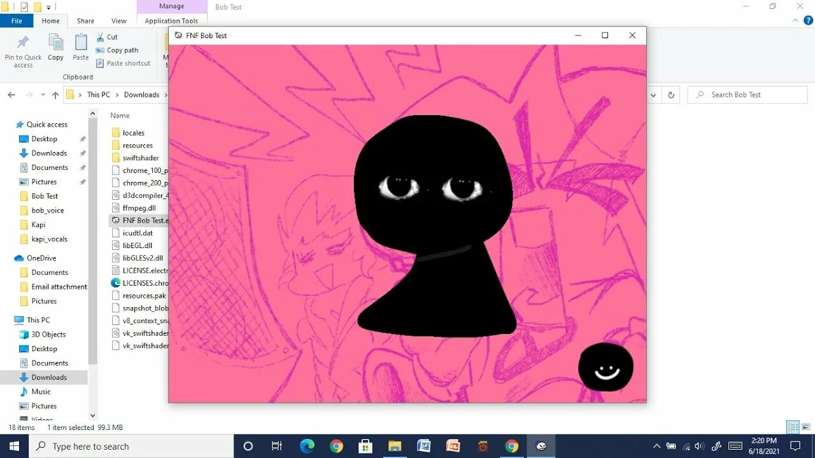This screenshot has height=458, width=815.
Task: Click Copy path command
Action: 117,50
